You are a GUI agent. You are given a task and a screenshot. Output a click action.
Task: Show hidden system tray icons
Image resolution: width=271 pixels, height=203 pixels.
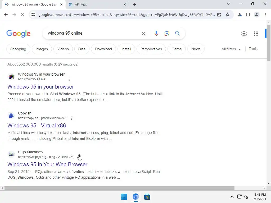(232, 197)
